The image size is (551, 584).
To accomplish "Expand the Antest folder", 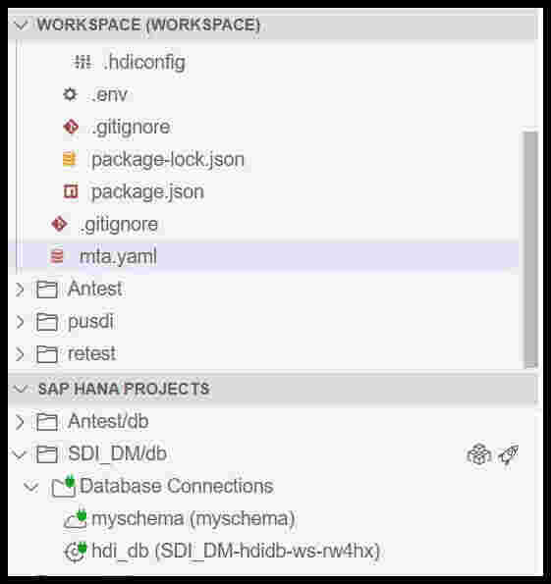I will point(20,289).
